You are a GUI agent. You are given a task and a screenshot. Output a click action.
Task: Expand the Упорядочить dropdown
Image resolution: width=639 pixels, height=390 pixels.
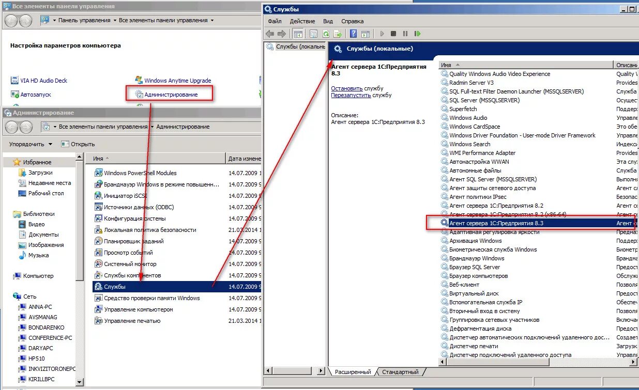(31, 144)
